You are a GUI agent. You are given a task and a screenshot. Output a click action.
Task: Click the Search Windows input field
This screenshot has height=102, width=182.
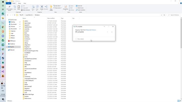[174, 15]
